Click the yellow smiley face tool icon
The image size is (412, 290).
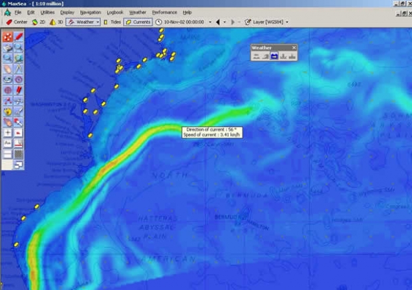(x=7, y=111)
